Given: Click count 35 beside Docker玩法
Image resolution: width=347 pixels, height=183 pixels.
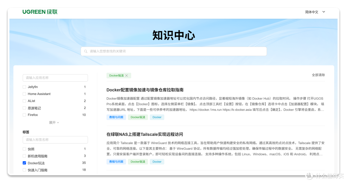Looking at the screenshot, I should (x=84, y=163).
